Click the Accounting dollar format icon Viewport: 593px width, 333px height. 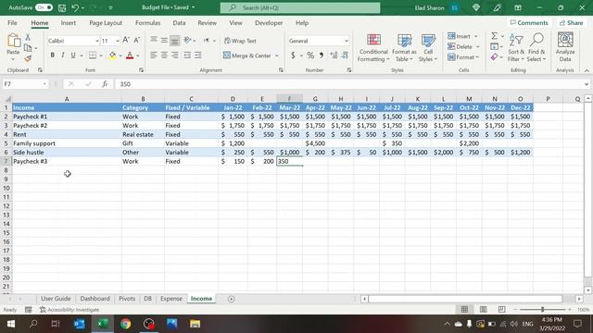293,55
